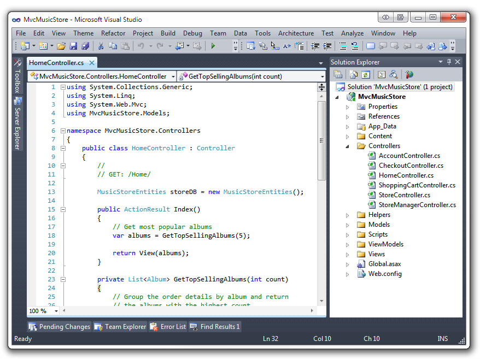
Task: Close the HomeController.cs tab
Action: point(91,63)
